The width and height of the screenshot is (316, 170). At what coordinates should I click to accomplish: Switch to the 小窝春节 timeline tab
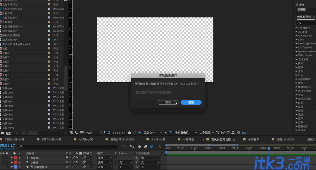[253, 139]
